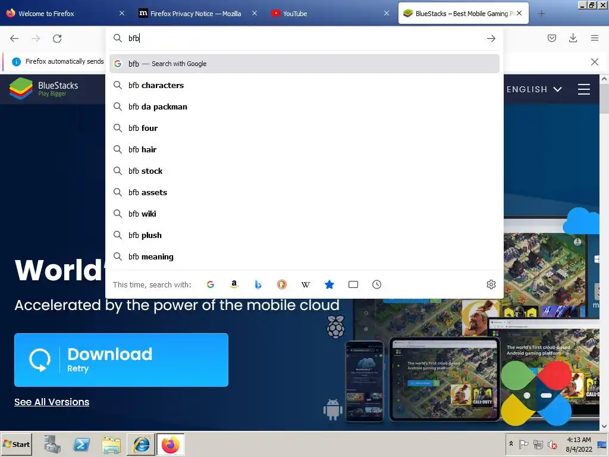
Task: Click the BlueStacks logo
Action: coord(43,89)
